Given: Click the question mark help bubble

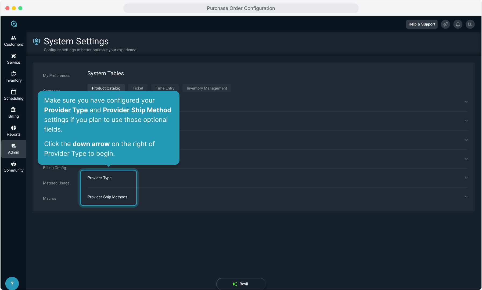Looking at the screenshot, I should point(12,284).
